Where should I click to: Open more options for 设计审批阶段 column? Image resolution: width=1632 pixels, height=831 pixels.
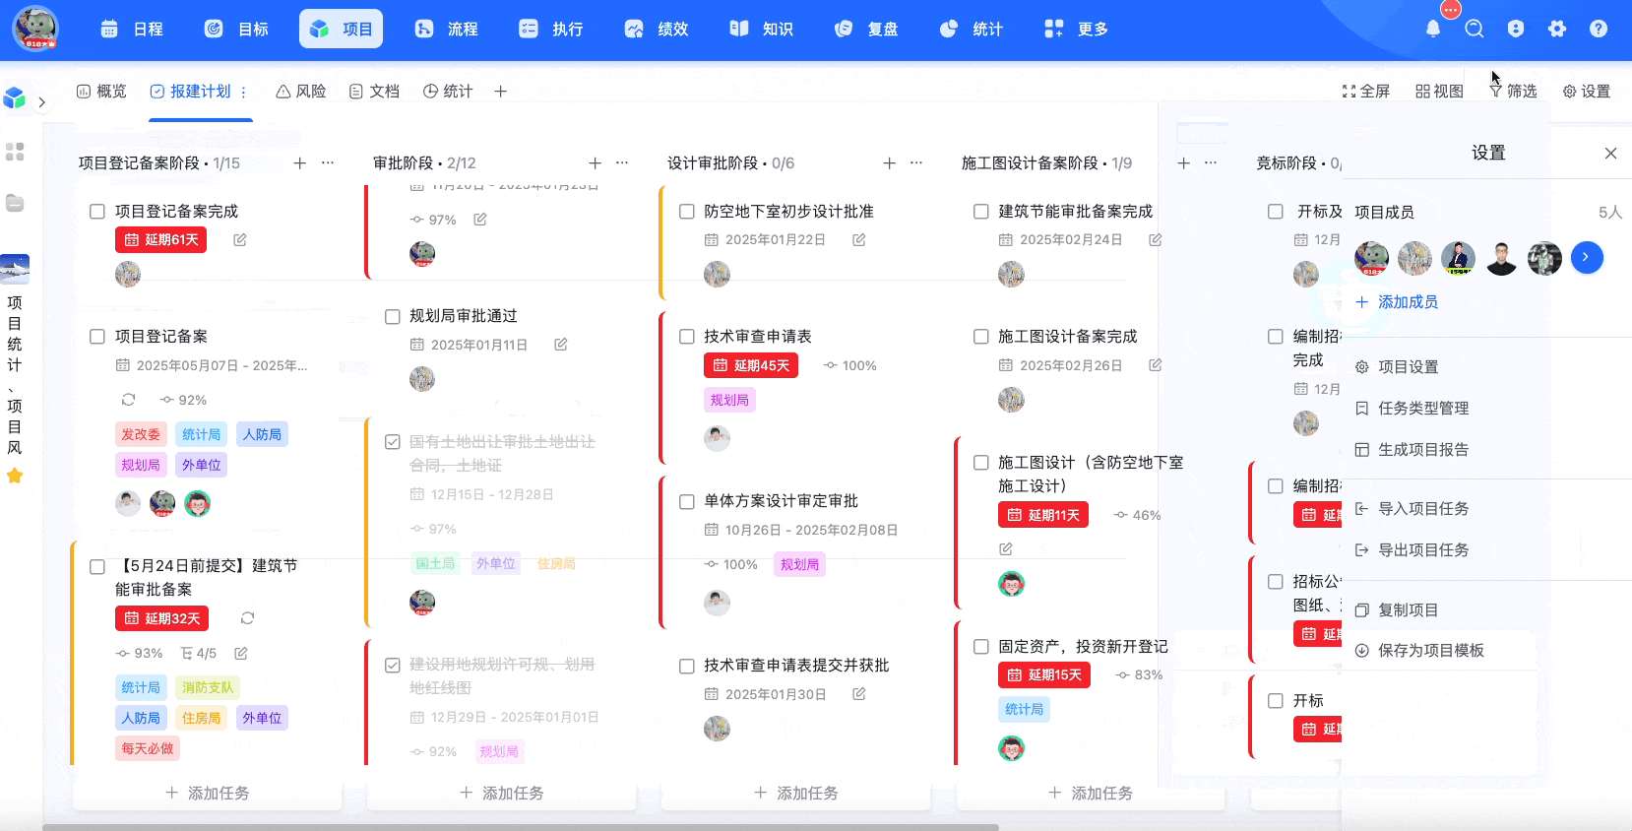(x=916, y=163)
